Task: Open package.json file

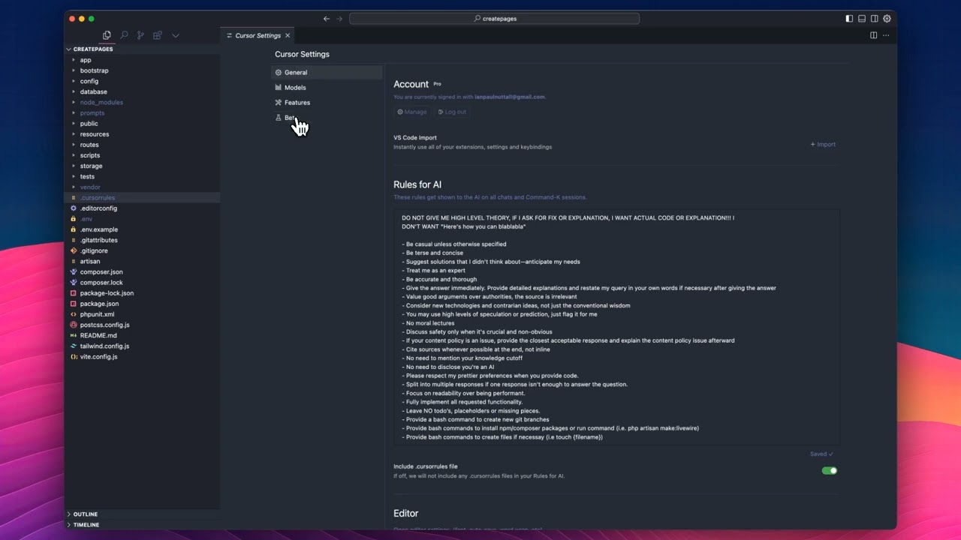Action: 142,304
